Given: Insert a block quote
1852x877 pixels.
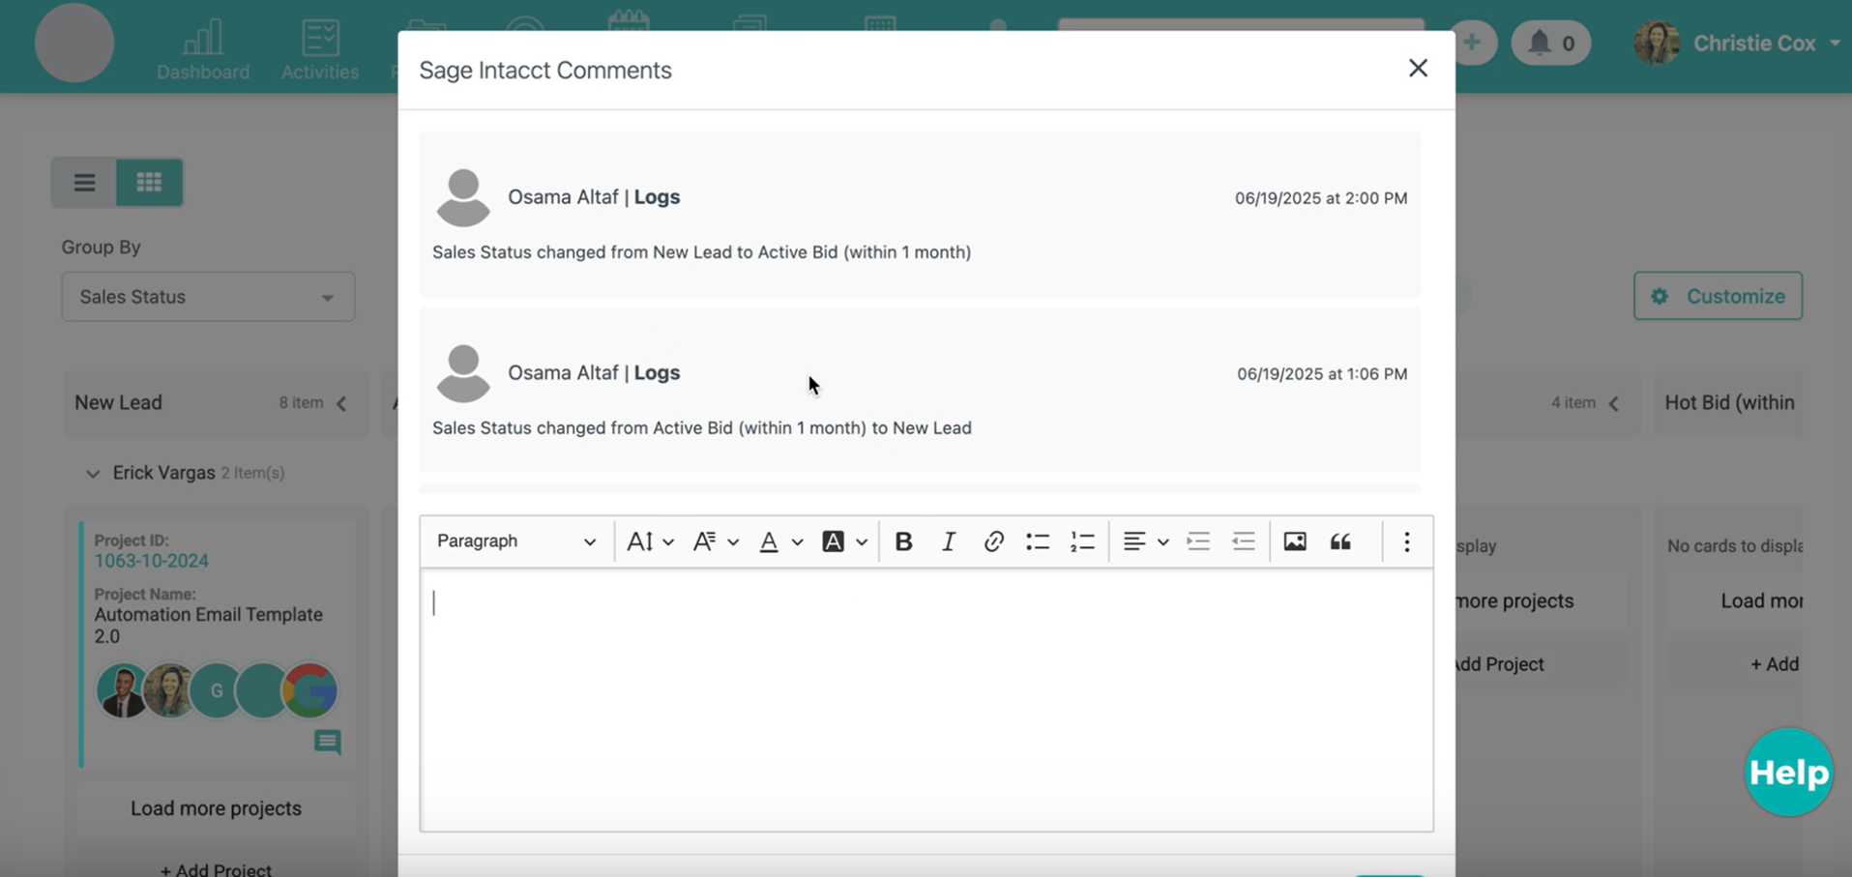Looking at the screenshot, I should click(1340, 541).
